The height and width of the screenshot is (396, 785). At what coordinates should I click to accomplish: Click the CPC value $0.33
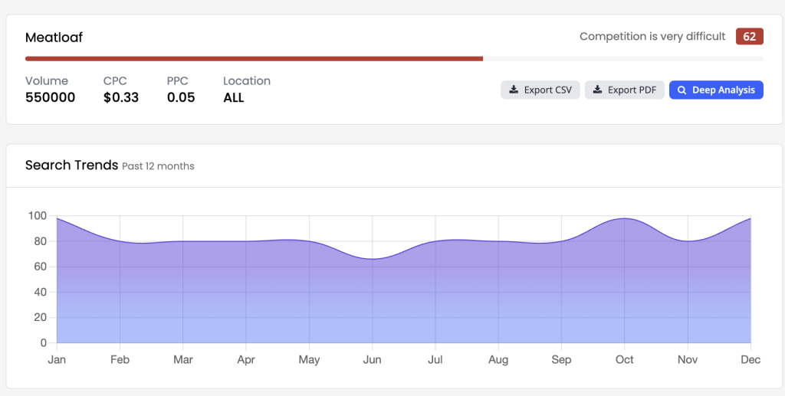tap(121, 97)
